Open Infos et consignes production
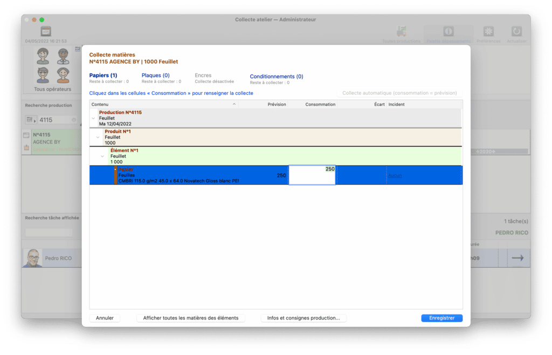Screen dimensions: 552x355 tap(303, 318)
